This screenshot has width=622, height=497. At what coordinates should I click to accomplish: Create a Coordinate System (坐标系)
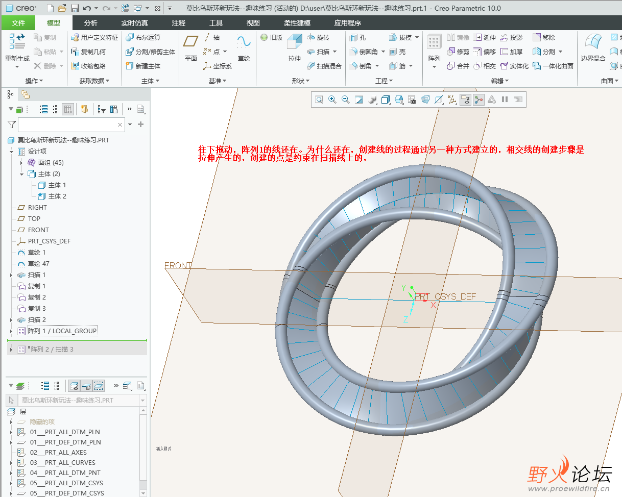[218, 66]
